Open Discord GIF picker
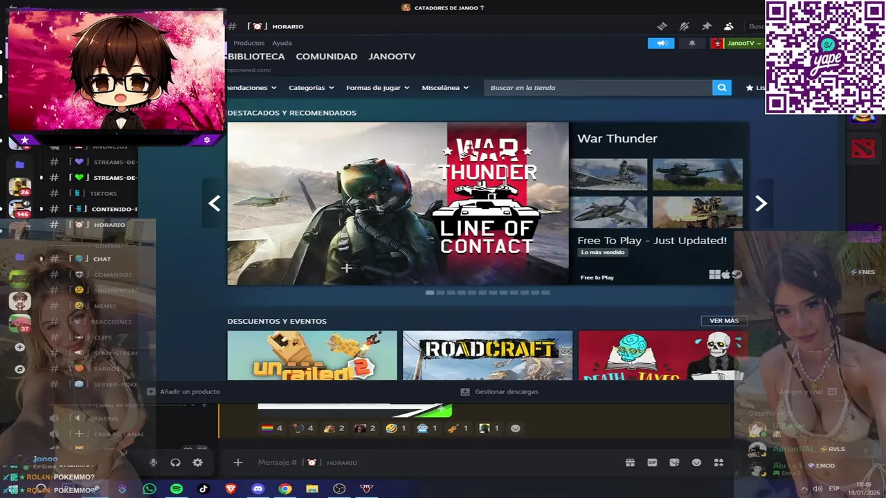 click(x=652, y=463)
